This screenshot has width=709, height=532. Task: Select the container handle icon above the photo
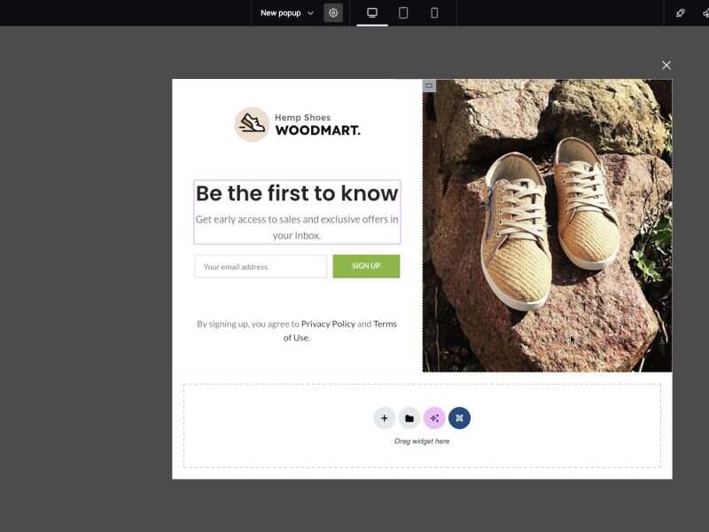point(429,85)
